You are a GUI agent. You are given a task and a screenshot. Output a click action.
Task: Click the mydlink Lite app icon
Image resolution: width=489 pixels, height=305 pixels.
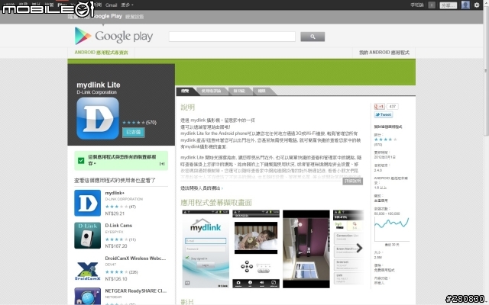coord(98,118)
